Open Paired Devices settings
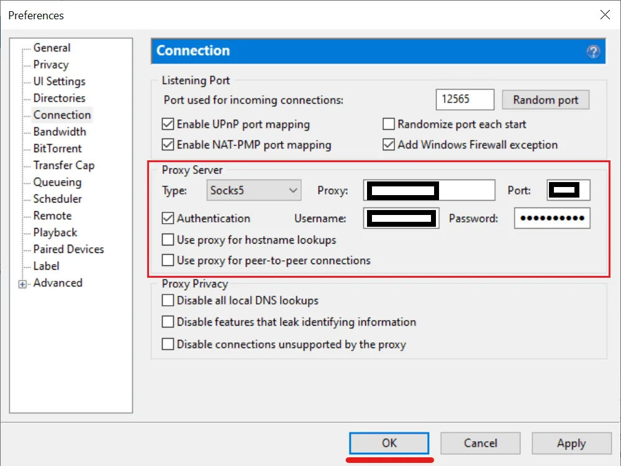 [x=68, y=249]
